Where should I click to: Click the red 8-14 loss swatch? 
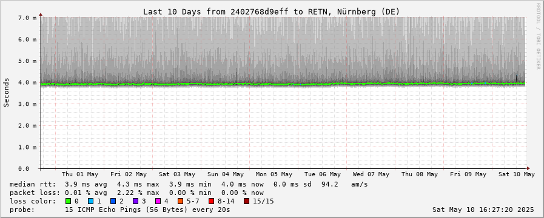tap(211, 201)
